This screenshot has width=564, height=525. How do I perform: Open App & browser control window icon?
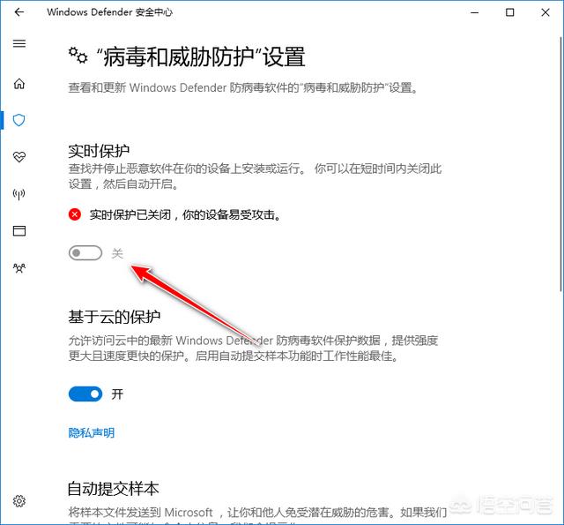coord(19,231)
